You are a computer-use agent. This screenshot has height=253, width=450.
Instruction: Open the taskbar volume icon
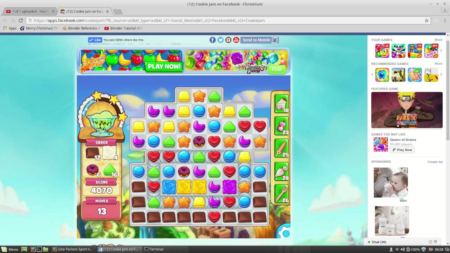click(403, 249)
